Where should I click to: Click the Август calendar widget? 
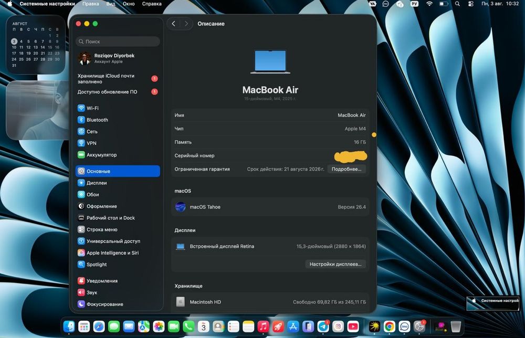[36, 45]
